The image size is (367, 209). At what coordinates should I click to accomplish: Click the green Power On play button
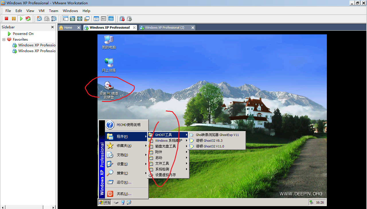tap(21, 19)
